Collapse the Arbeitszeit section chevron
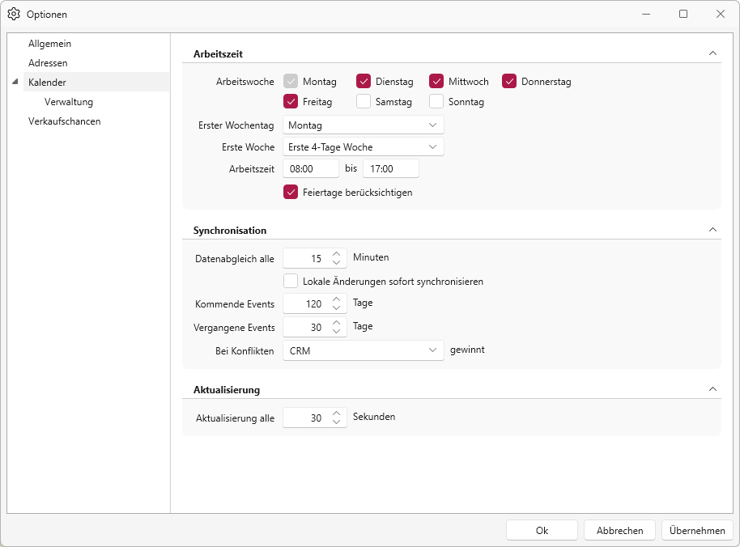This screenshot has height=547, width=740. [x=712, y=53]
